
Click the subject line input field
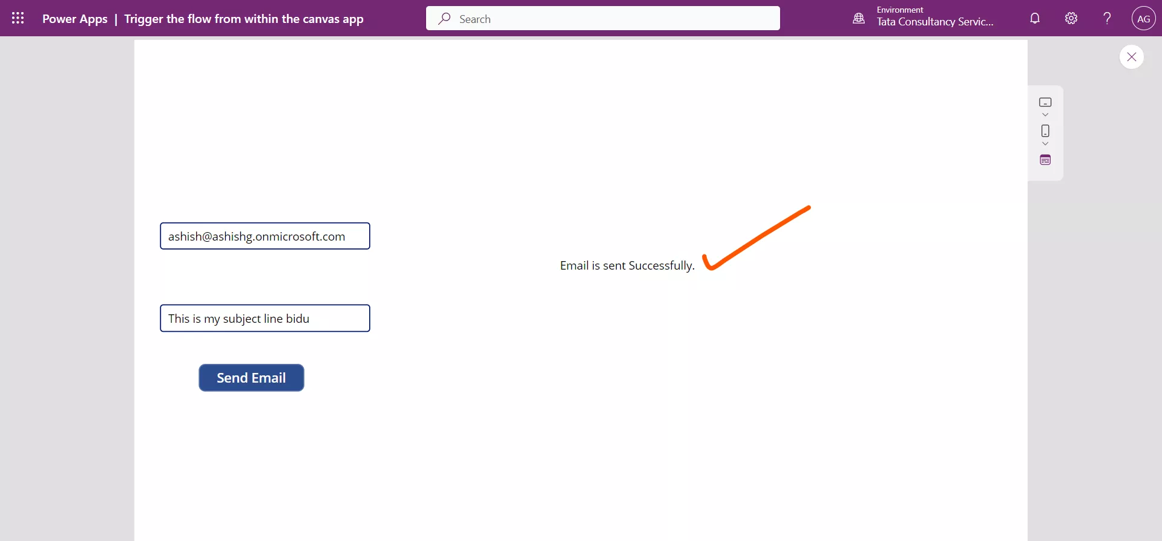point(265,318)
